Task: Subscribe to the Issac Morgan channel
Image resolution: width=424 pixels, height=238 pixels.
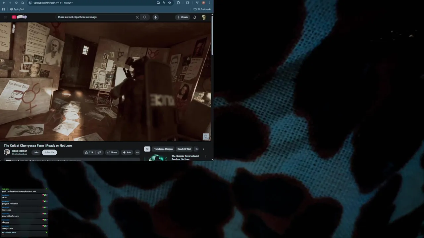Action: click(49, 152)
